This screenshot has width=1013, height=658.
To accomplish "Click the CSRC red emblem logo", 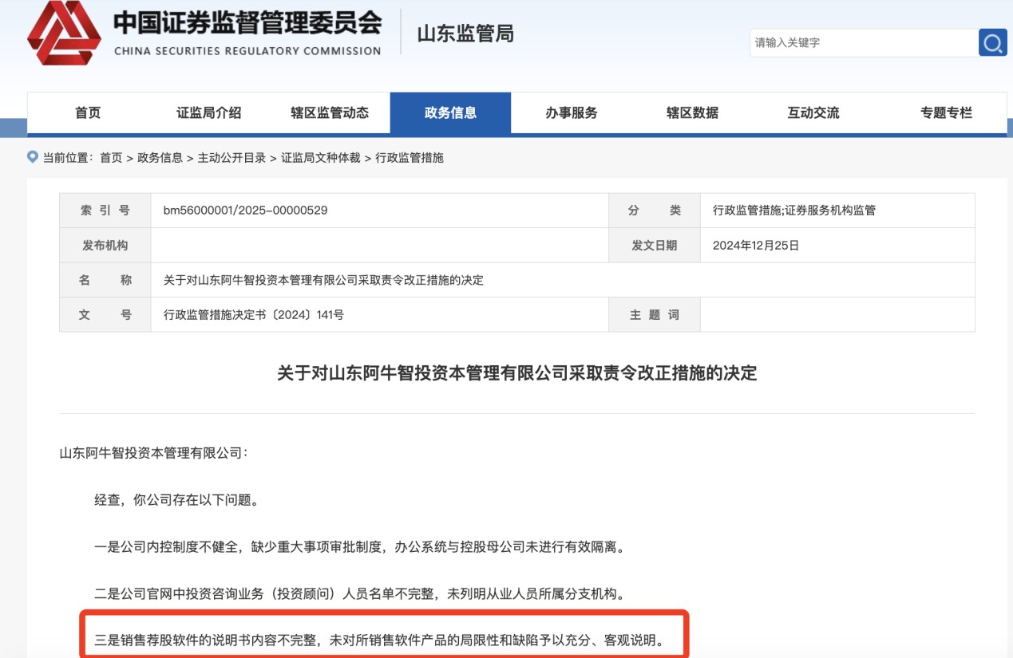I will click(64, 33).
